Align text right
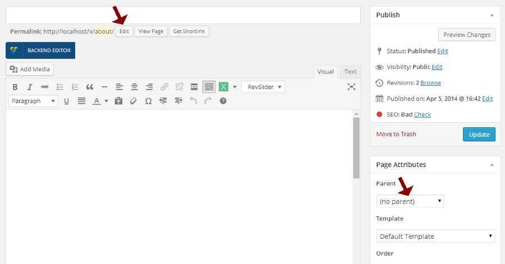This screenshot has height=264, width=505. [x=149, y=87]
